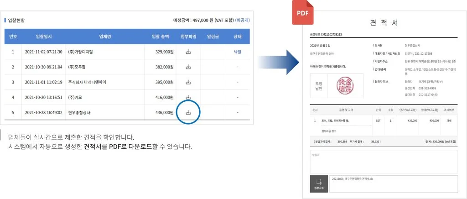The image size is (467, 199).
Task: Click bid time 2021-10-30 13:16:51
Action: (43, 97)
